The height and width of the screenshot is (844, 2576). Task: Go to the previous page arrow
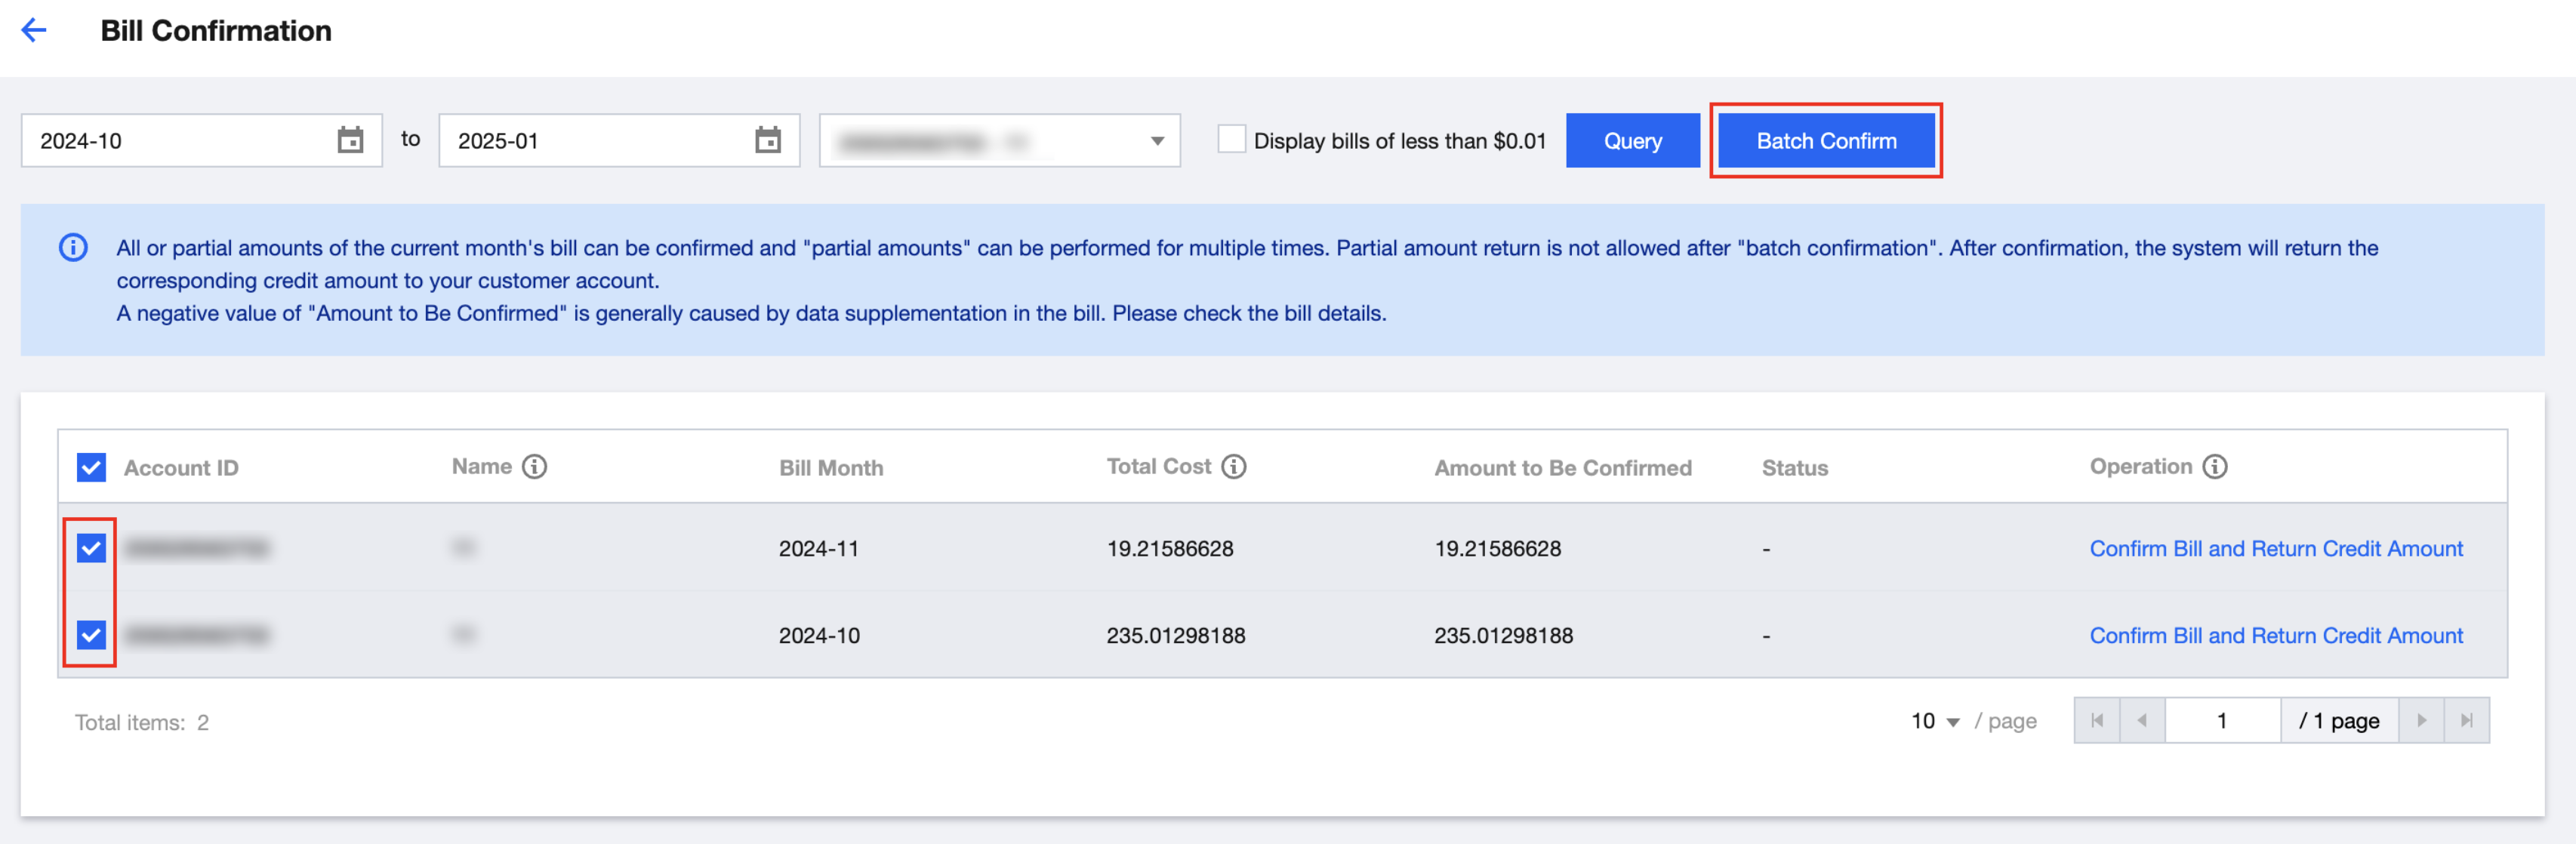[2142, 721]
